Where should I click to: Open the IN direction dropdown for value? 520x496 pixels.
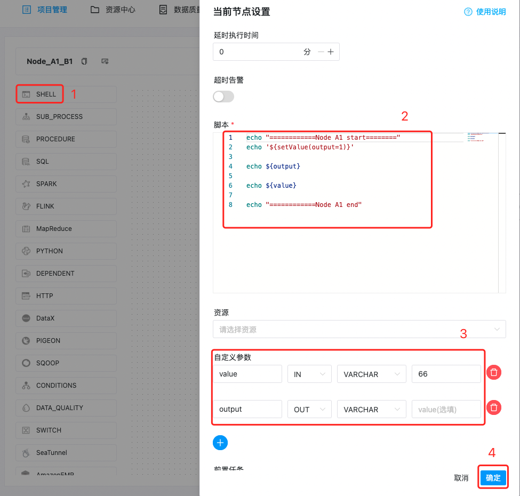(309, 374)
